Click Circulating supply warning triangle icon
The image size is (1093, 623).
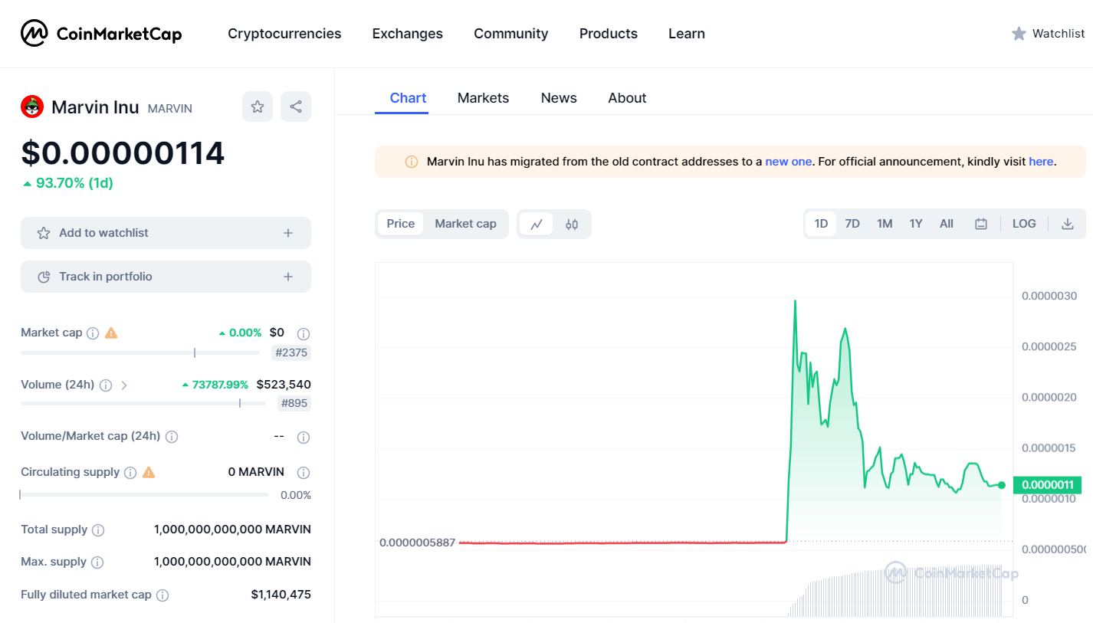click(149, 472)
